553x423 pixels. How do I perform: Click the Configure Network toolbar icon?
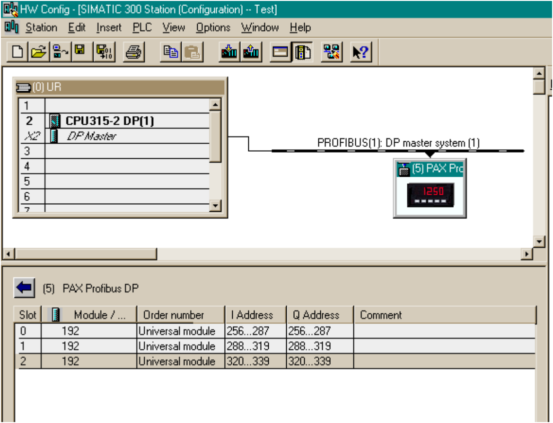click(332, 52)
